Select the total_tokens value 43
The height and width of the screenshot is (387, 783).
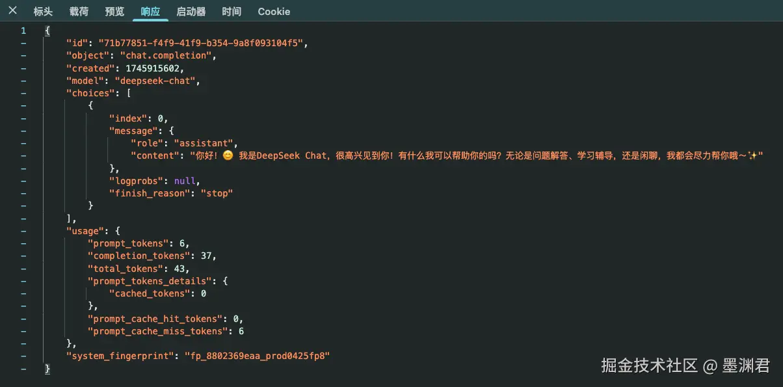(x=180, y=269)
